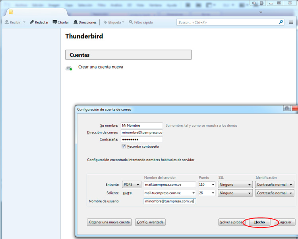Viewport: 298px width, 239px height.
Task: Click the Su nombre text field
Action: pyautogui.click(x=142, y=125)
